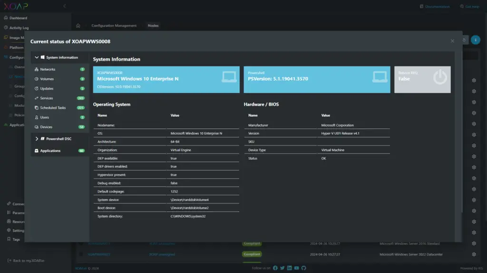Click the Services arrows icon
487x273 pixels.
(36, 98)
